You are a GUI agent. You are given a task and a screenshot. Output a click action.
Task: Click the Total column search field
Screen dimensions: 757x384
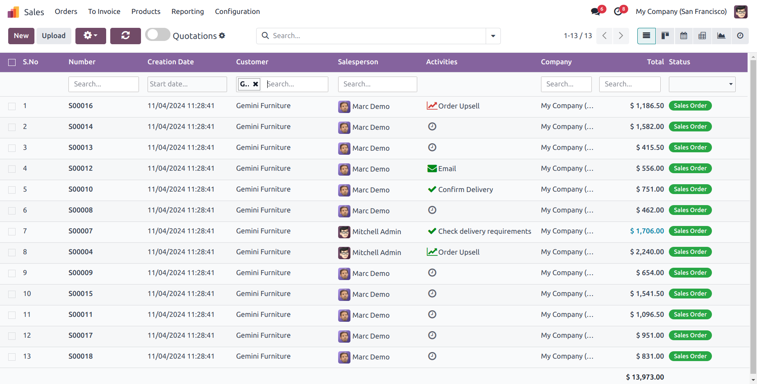click(x=630, y=84)
